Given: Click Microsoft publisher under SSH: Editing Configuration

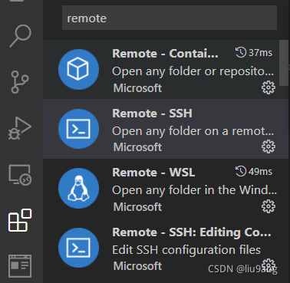Looking at the screenshot, I should click(x=137, y=266).
